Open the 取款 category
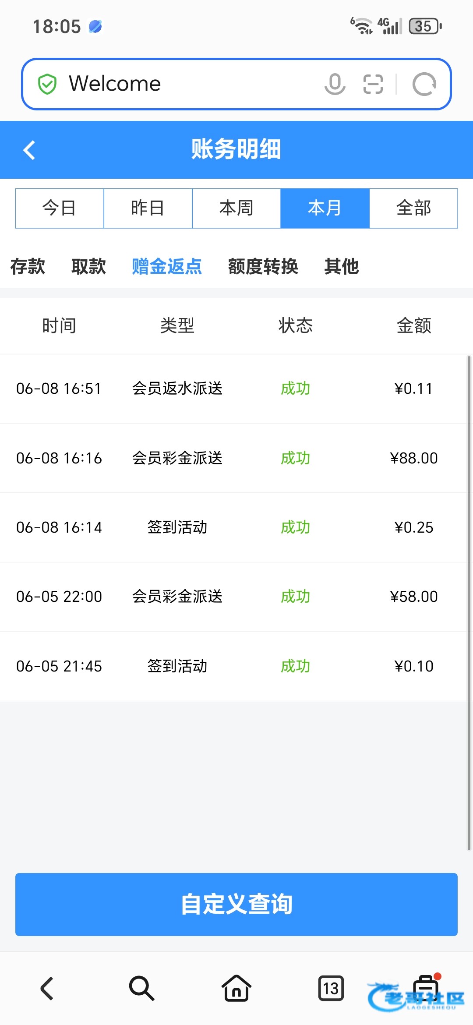Viewport: 473px width, 1025px height. (x=88, y=266)
